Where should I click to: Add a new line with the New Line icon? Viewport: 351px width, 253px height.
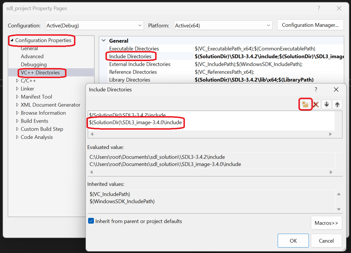[305, 104]
